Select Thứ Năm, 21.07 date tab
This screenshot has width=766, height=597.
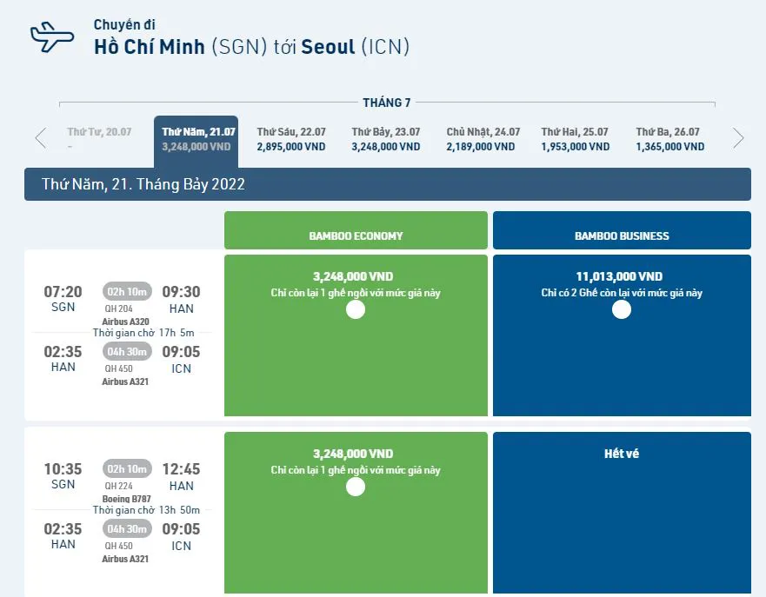pyautogui.click(x=196, y=139)
